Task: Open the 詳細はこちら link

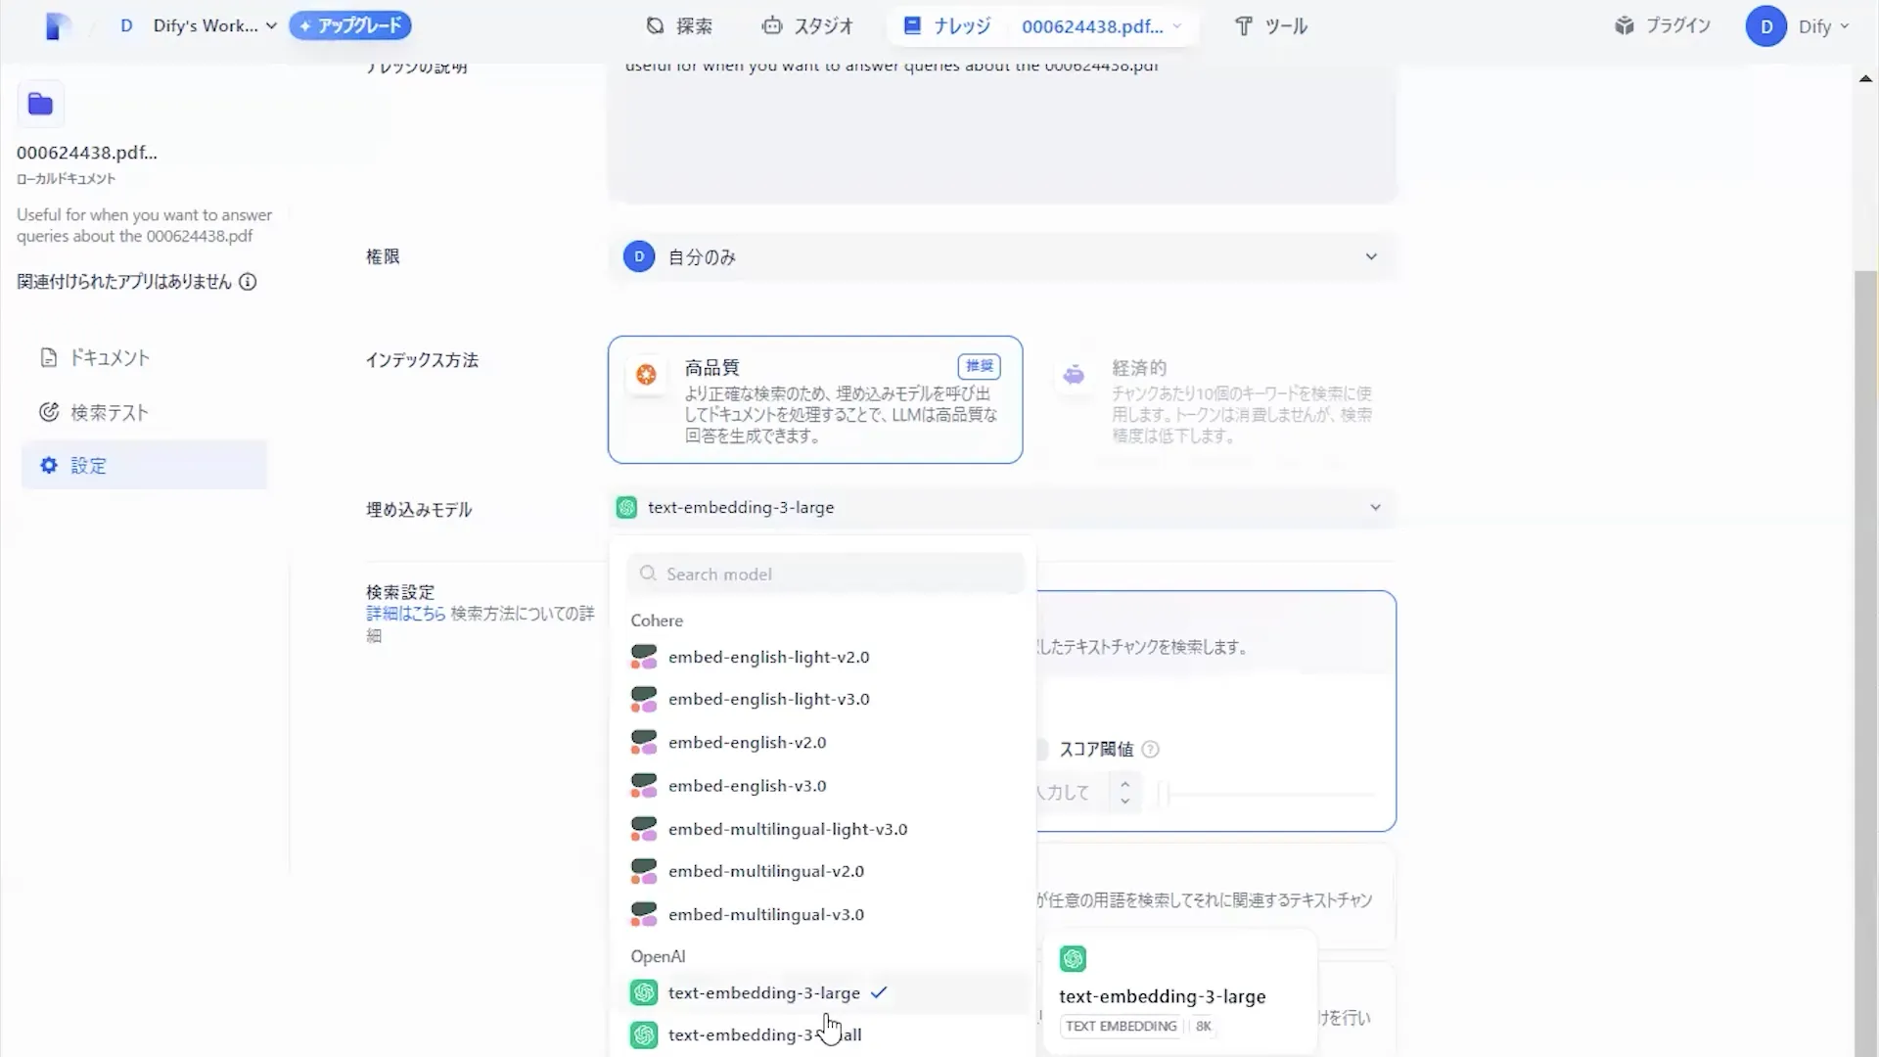Action: pos(405,614)
